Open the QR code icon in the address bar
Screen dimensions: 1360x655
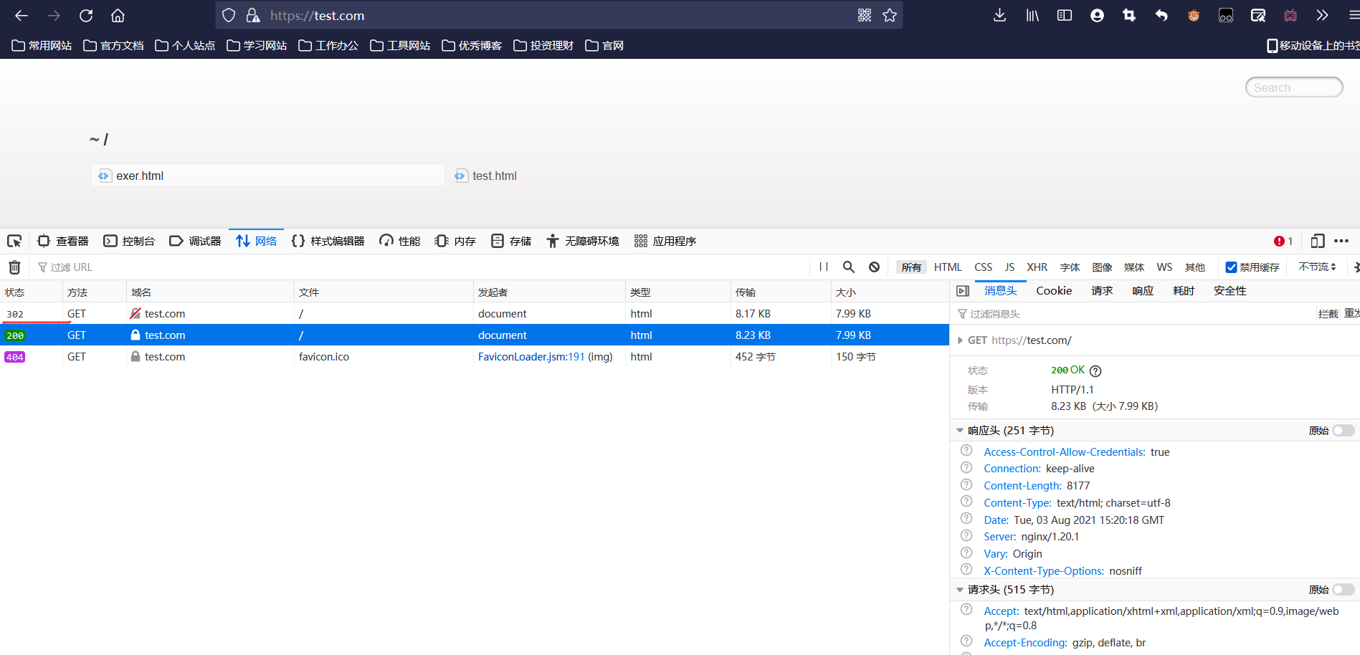(x=865, y=16)
